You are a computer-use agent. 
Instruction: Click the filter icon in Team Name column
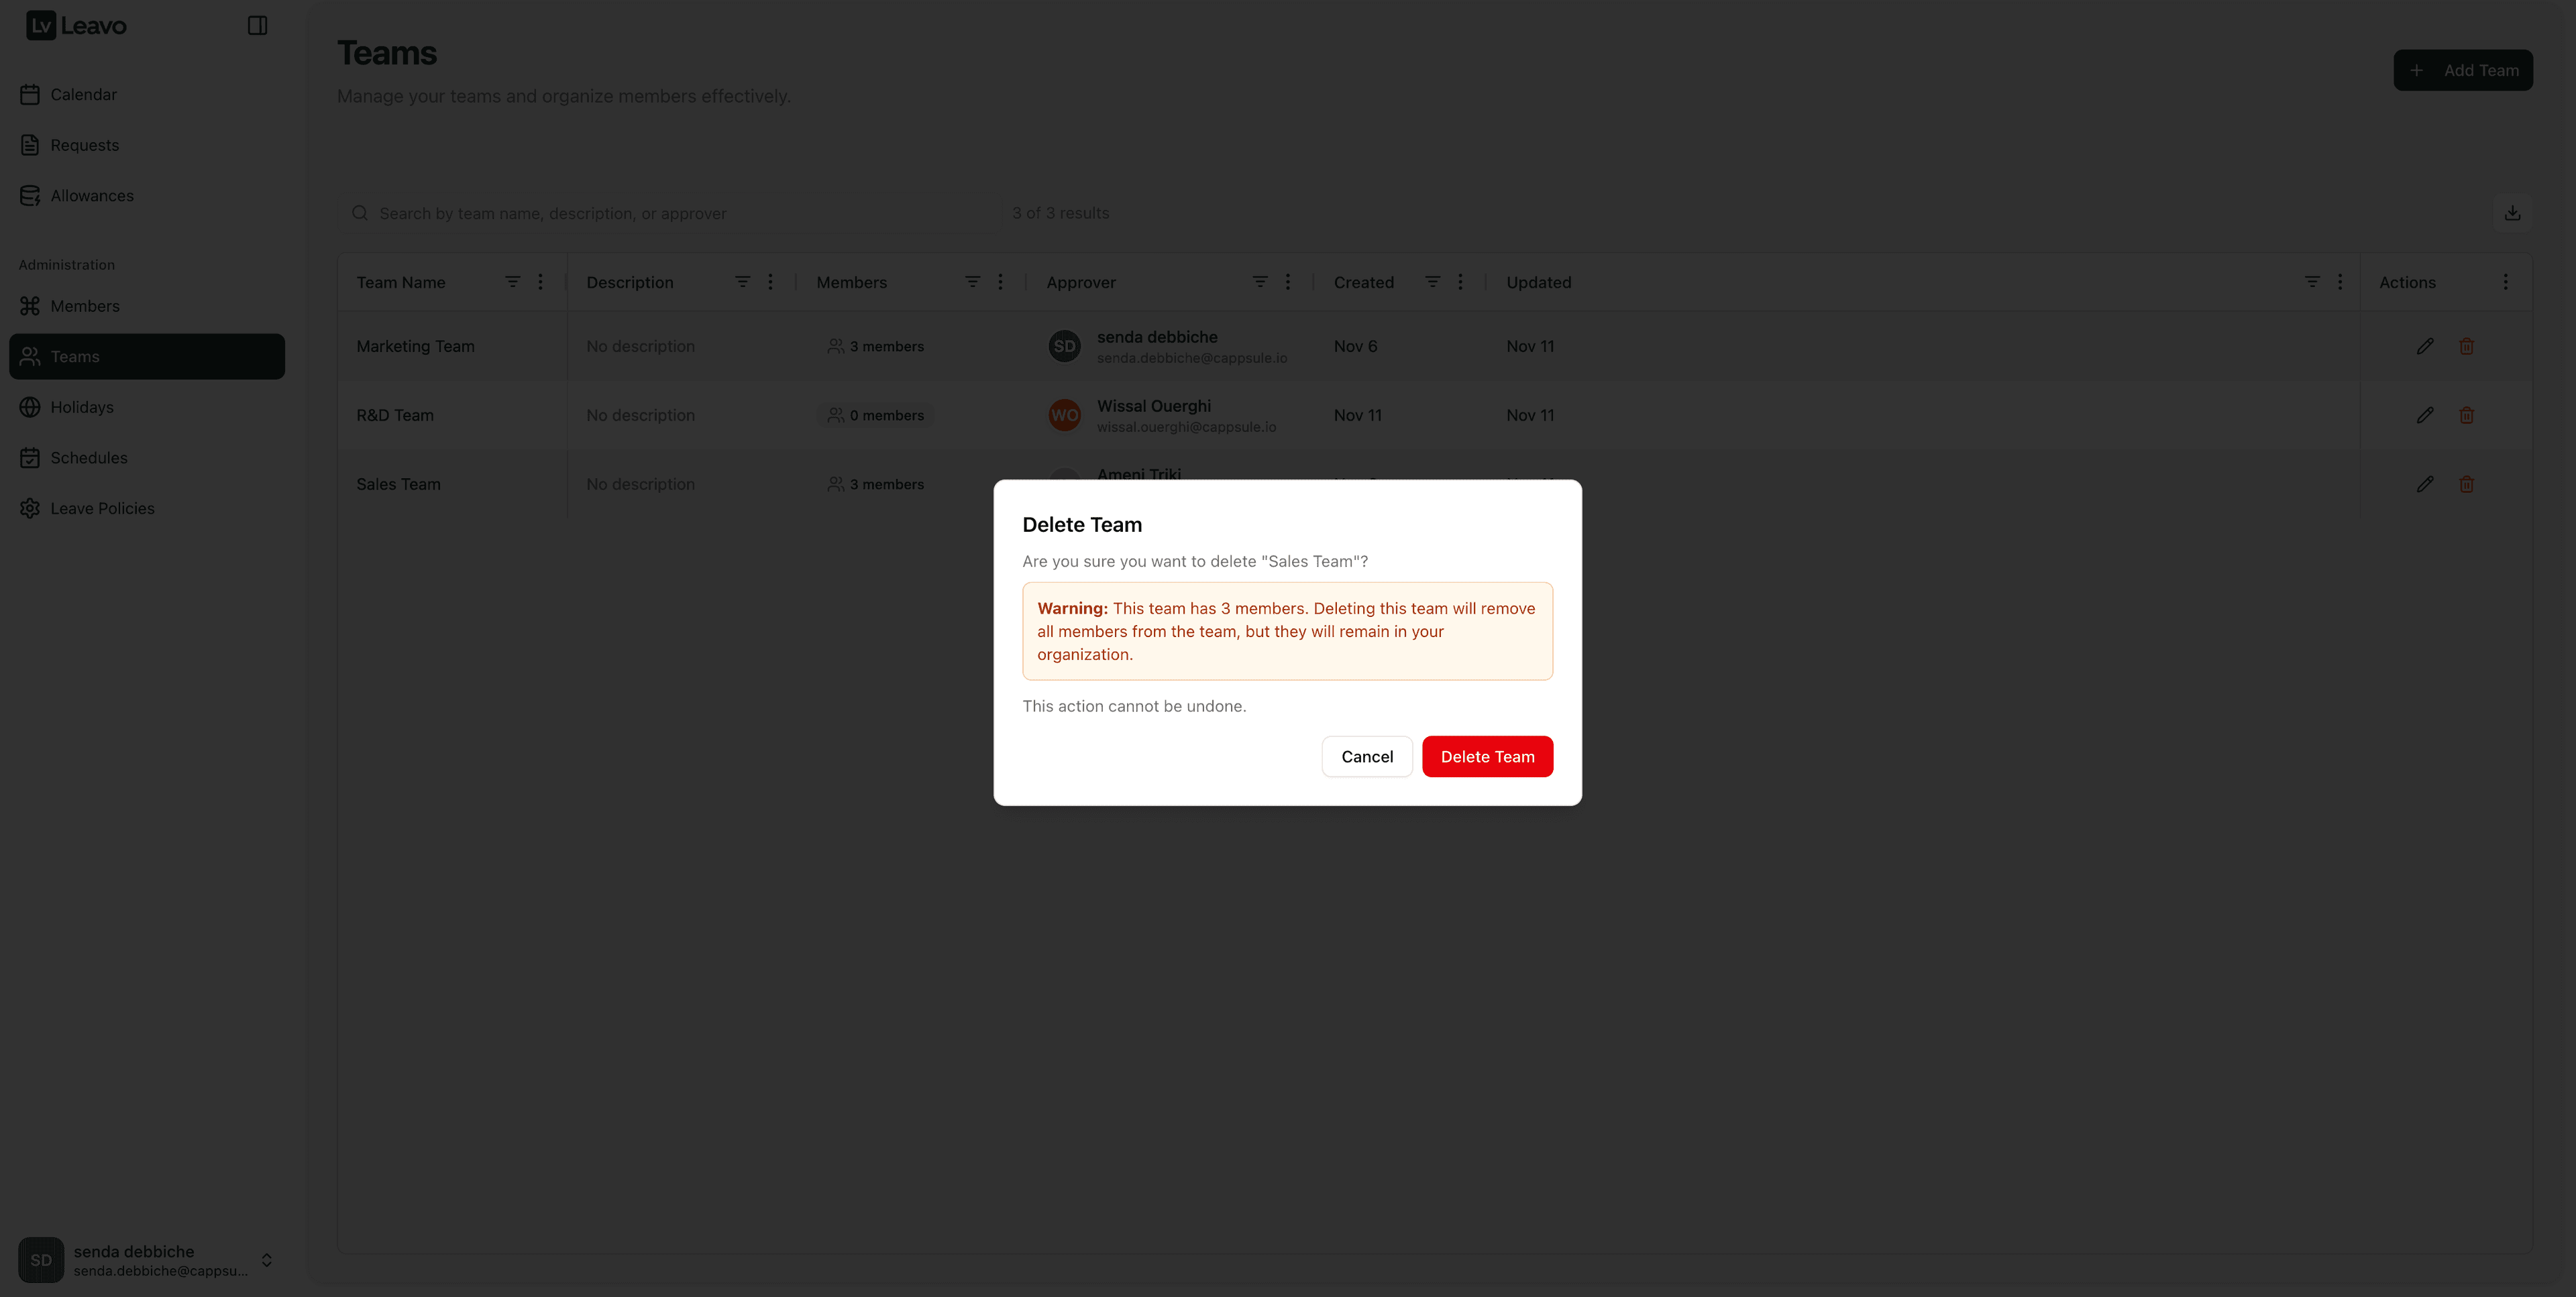click(512, 282)
